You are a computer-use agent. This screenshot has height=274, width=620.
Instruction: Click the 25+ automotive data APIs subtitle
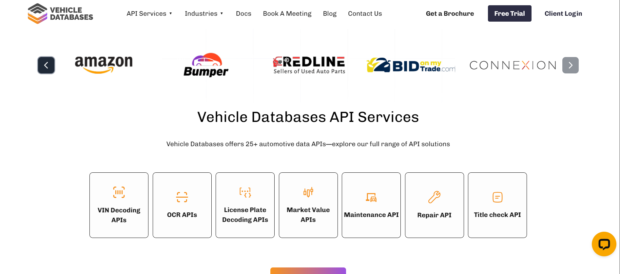pyautogui.click(x=308, y=144)
